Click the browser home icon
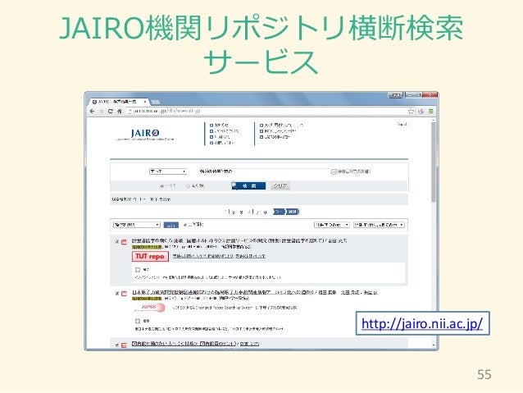This screenshot has height=393, width=523. (119, 112)
